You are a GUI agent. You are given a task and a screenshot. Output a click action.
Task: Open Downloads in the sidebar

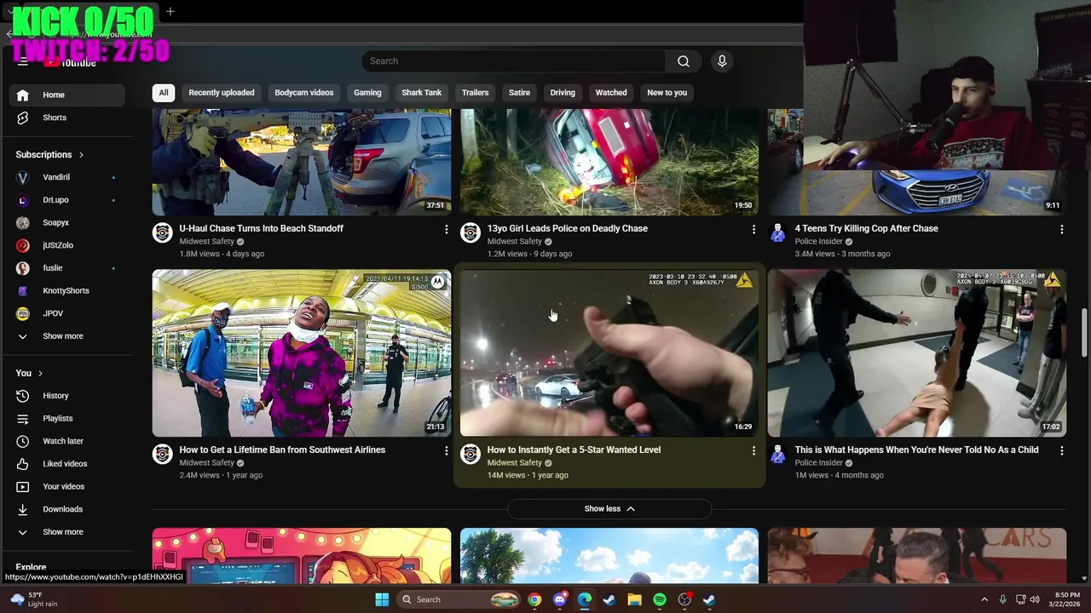tap(66, 509)
